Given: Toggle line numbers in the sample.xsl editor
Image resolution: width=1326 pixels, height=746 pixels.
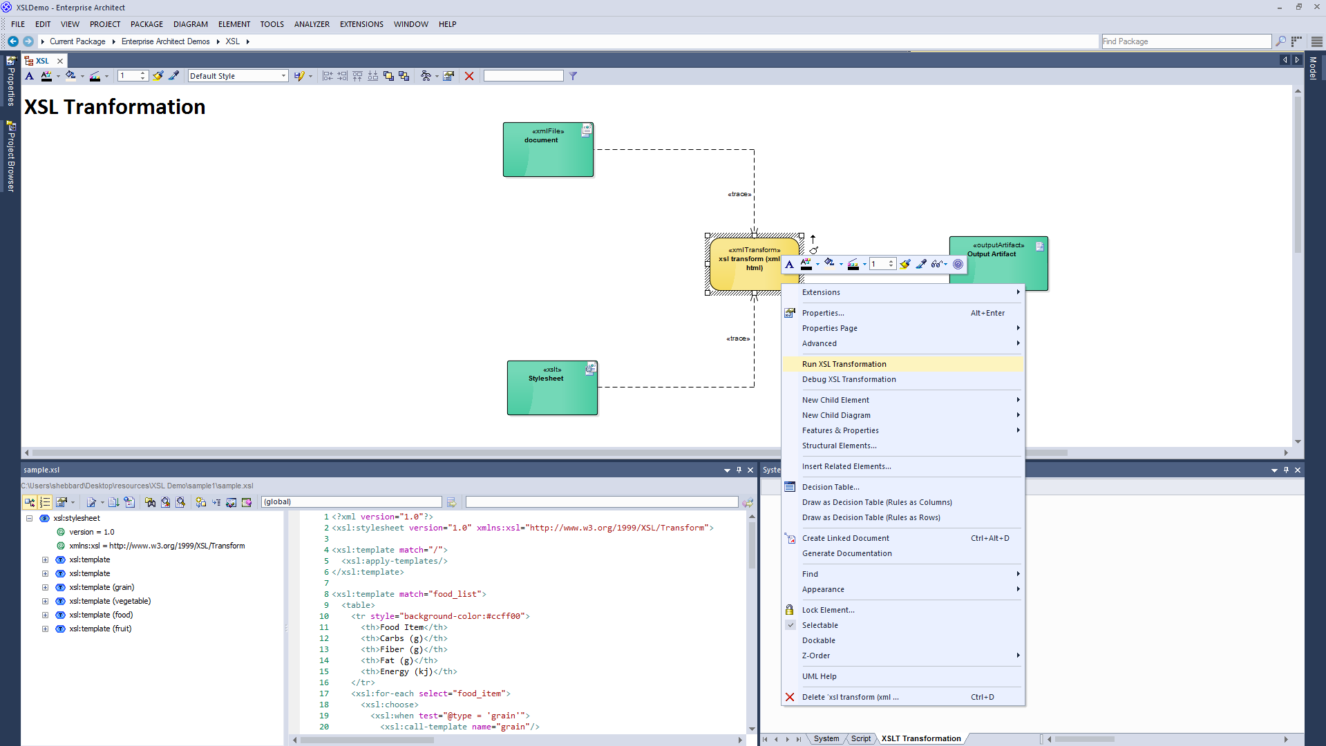Looking at the screenshot, I should (x=46, y=502).
